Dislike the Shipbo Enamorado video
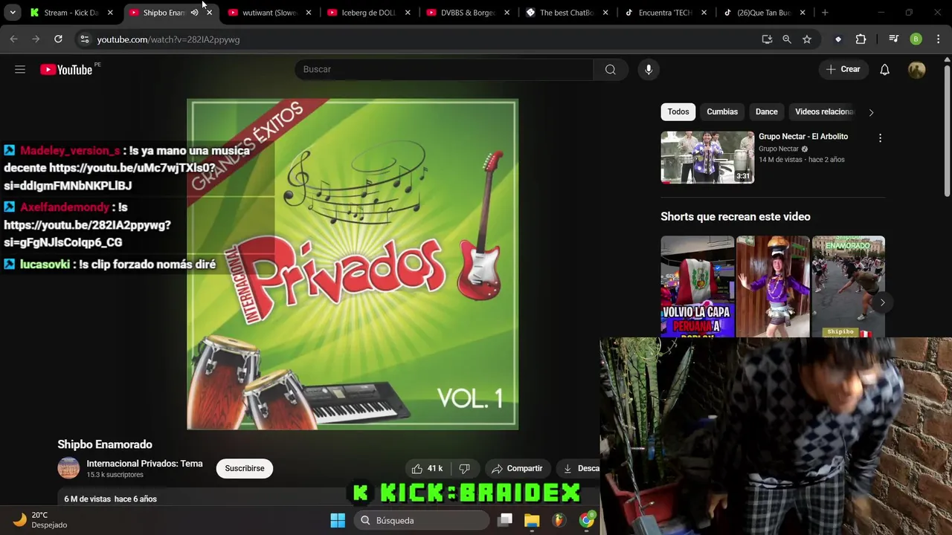 click(464, 468)
